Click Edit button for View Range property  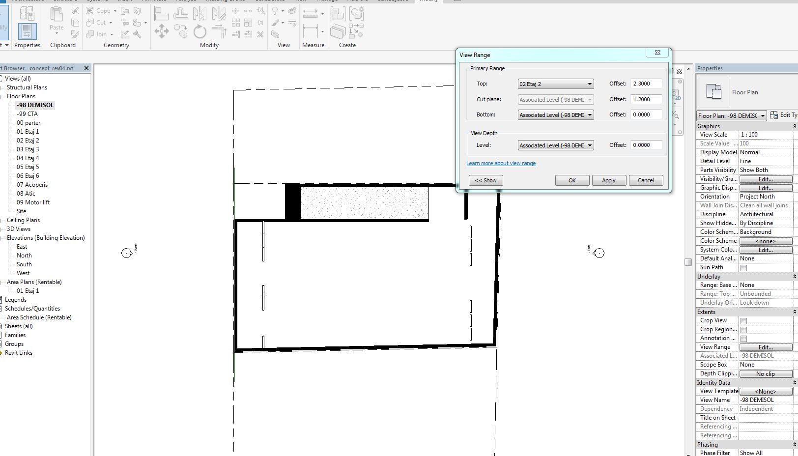pyautogui.click(x=766, y=347)
